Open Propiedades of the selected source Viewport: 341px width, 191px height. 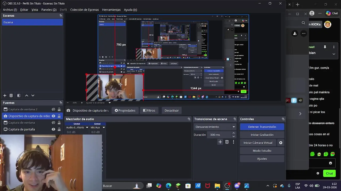click(x=125, y=111)
